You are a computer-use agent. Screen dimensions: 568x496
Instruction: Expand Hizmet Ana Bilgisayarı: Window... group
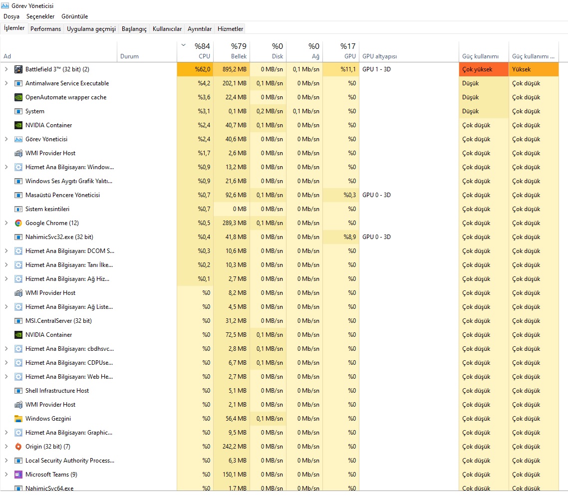(6, 167)
